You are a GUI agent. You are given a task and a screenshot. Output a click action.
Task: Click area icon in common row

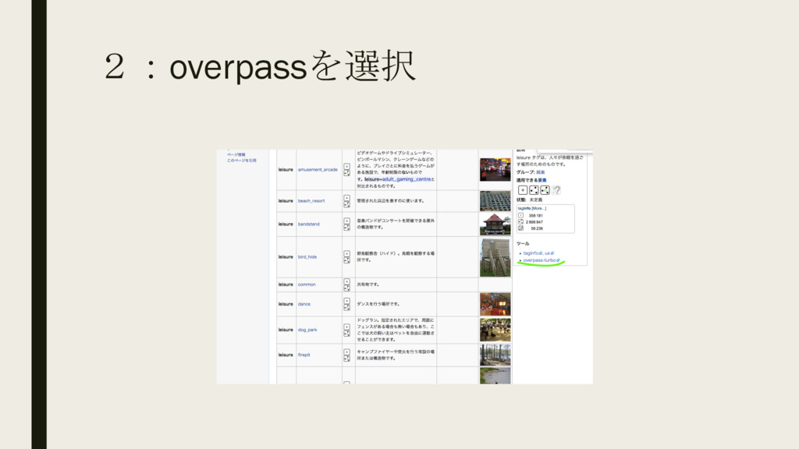click(x=346, y=288)
